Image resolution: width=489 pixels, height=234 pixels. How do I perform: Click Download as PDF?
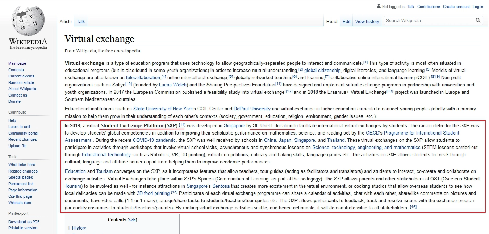(x=24, y=222)
